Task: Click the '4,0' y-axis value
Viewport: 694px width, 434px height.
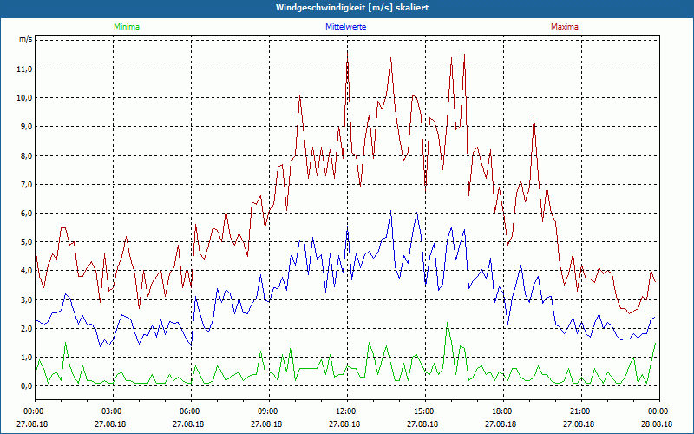Action: [x=26, y=271]
